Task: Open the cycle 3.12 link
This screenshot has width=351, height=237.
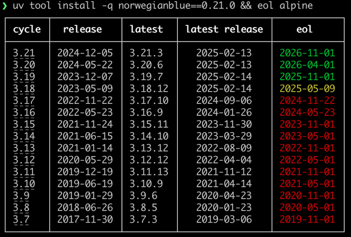Action: click(x=24, y=160)
